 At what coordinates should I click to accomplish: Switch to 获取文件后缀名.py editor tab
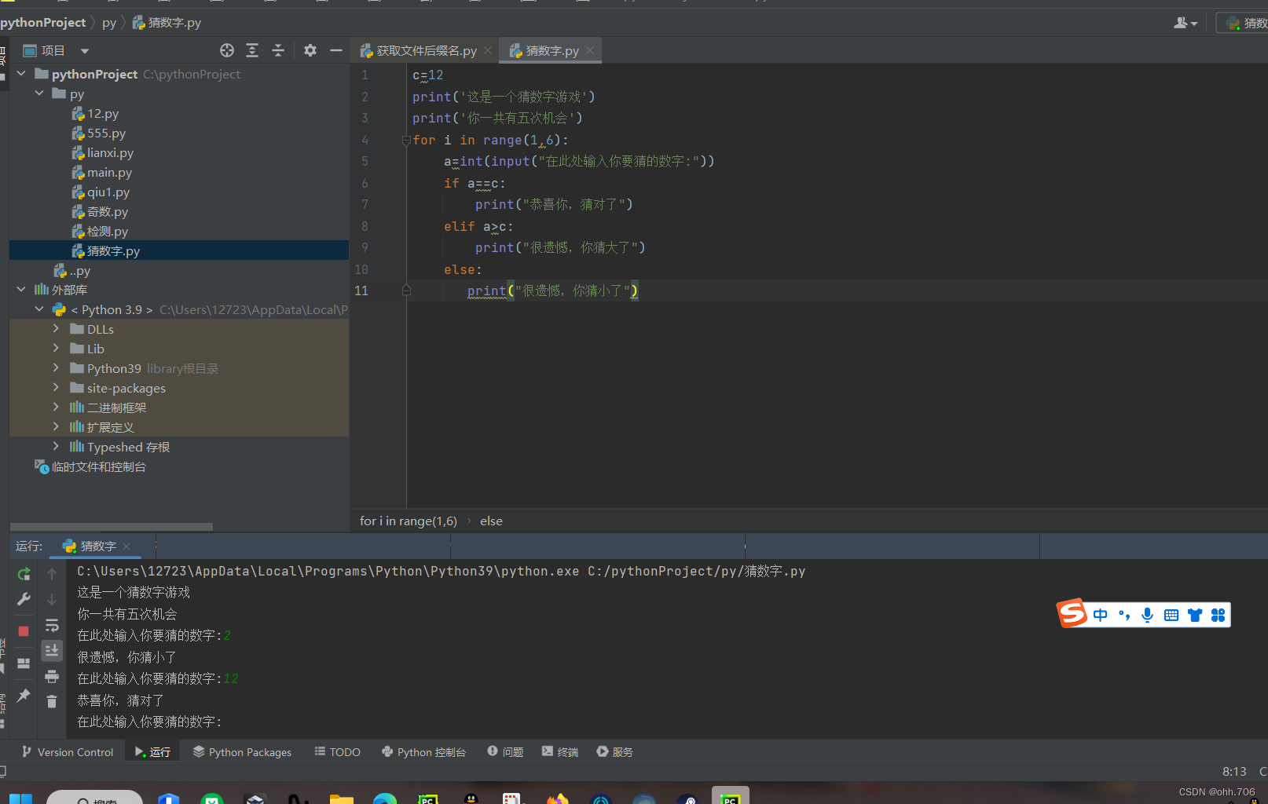pos(419,51)
